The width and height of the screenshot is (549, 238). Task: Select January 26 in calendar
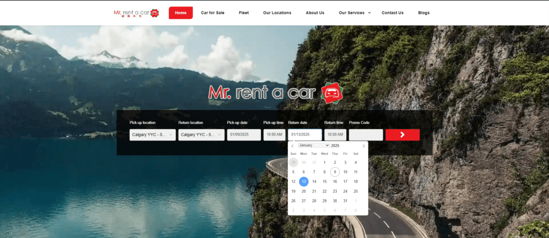pyautogui.click(x=293, y=201)
